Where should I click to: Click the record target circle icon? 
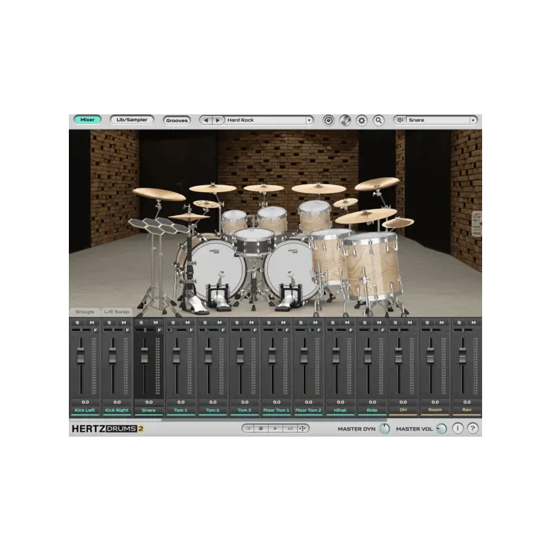[x=329, y=121]
